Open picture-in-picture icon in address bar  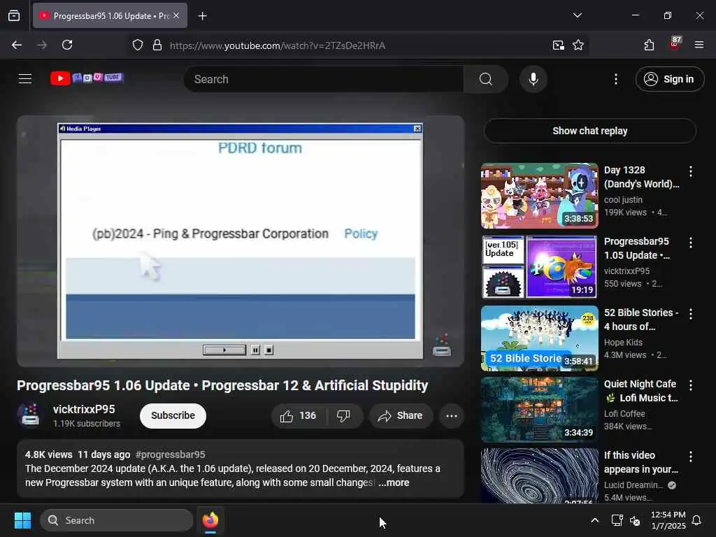click(x=559, y=45)
